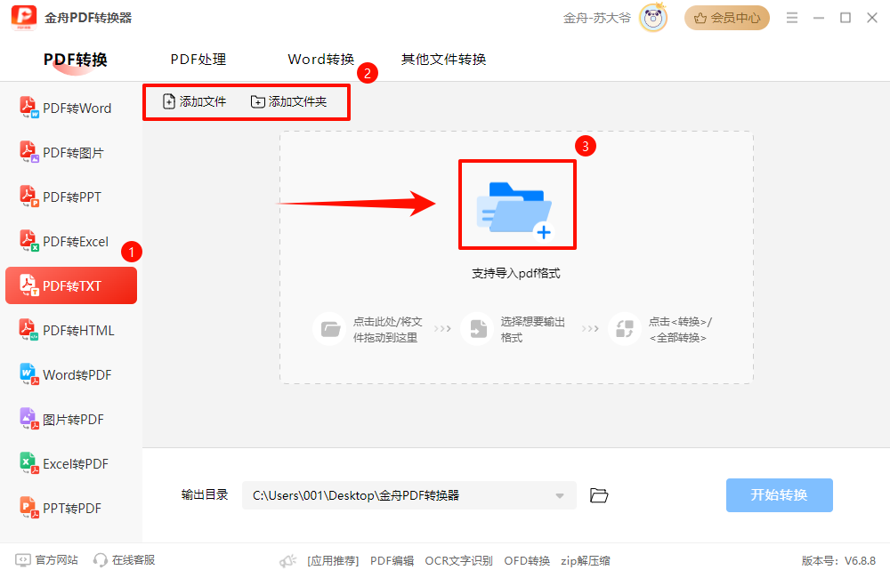Open 官方网站 link
The height and width of the screenshot is (578, 890).
pyautogui.click(x=46, y=560)
